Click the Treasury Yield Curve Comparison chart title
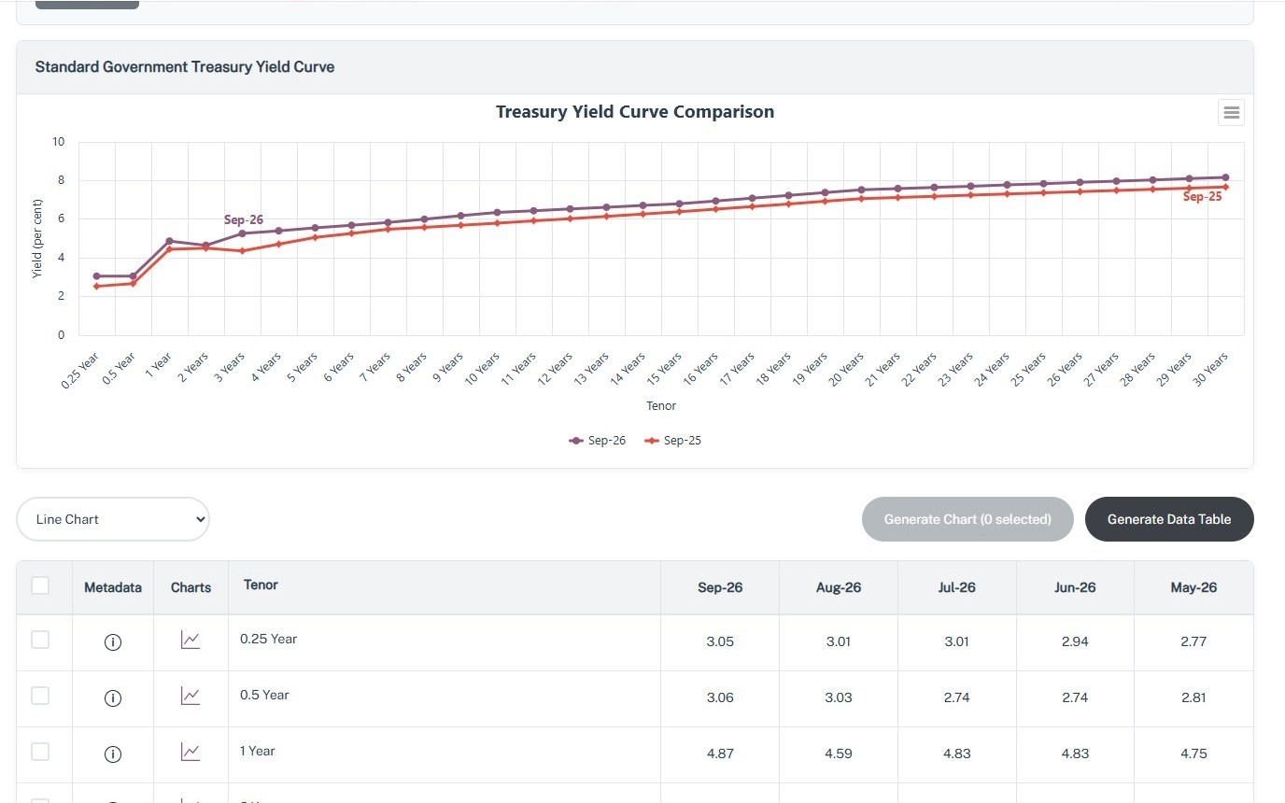The height and width of the screenshot is (803, 1285). point(635,112)
